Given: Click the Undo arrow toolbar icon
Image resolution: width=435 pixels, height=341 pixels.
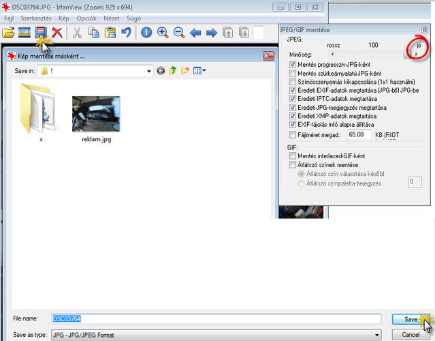Looking at the screenshot, I should tap(125, 32).
